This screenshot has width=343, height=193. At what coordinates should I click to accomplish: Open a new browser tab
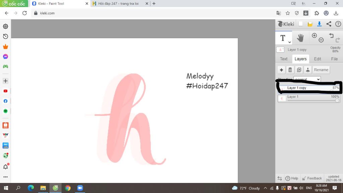click(x=154, y=3)
